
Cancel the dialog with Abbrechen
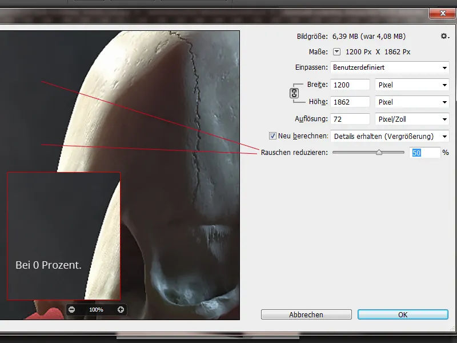pyautogui.click(x=306, y=314)
